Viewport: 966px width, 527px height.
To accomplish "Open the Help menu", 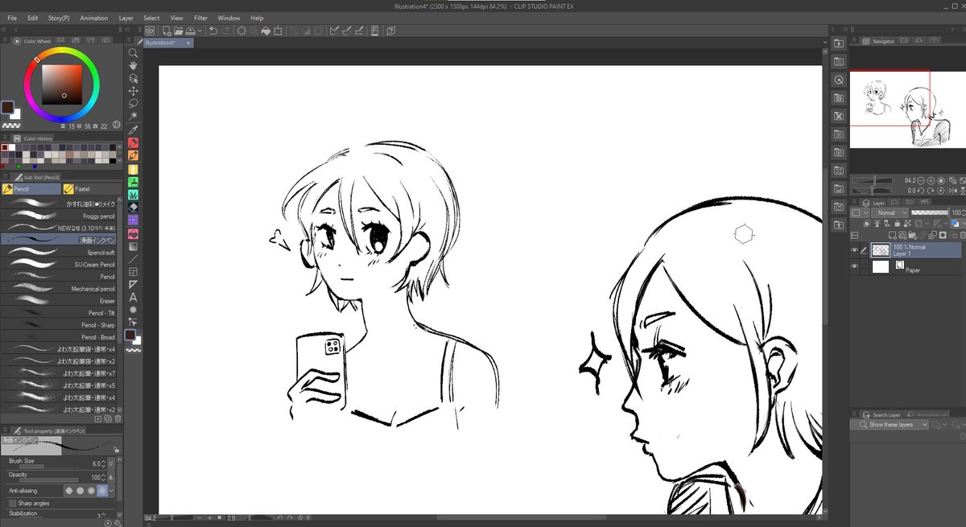I will [257, 18].
